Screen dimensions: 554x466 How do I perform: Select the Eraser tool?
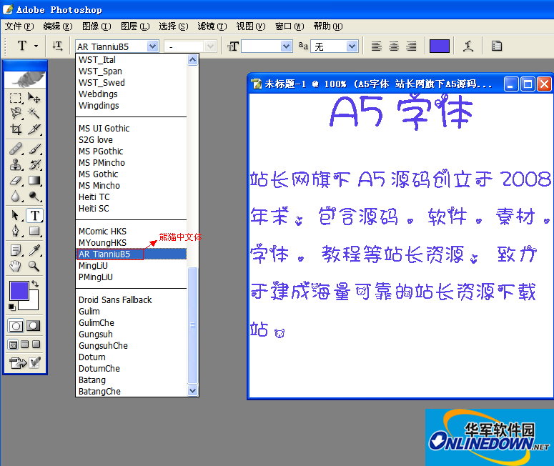click(16, 181)
